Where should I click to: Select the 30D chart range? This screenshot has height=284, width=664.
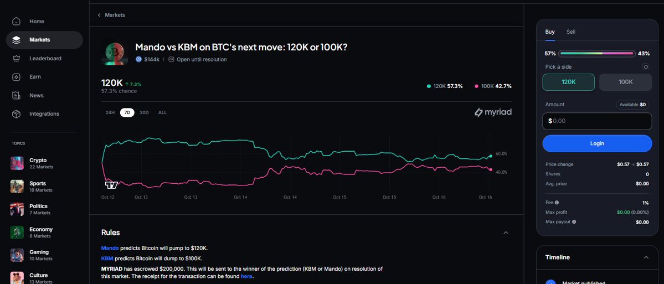pos(144,112)
